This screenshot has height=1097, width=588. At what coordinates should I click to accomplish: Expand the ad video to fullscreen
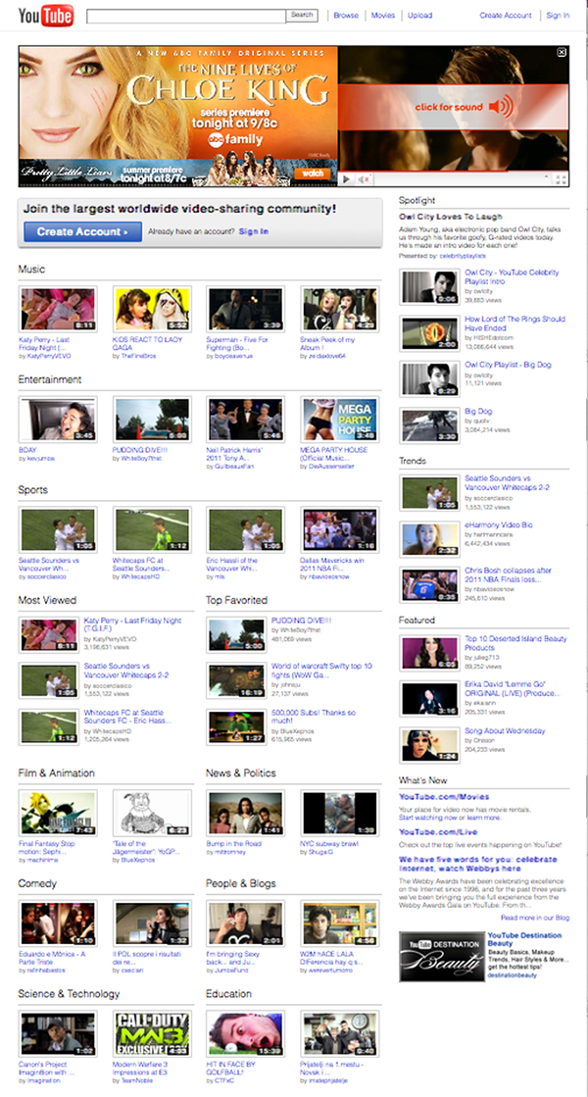coord(561,179)
